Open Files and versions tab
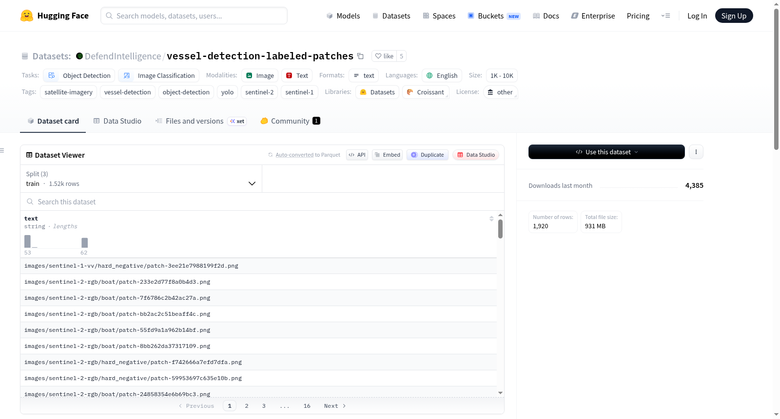 click(201, 121)
